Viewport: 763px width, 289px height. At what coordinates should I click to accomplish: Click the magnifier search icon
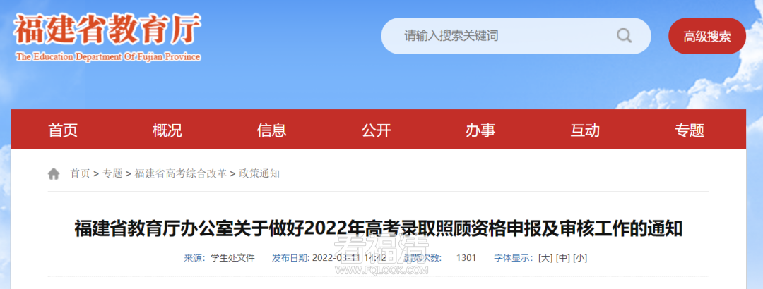click(624, 35)
